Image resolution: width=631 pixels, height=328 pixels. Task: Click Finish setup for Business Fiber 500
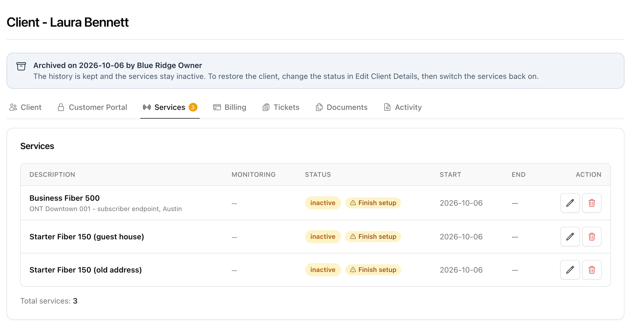coord(373,203)
